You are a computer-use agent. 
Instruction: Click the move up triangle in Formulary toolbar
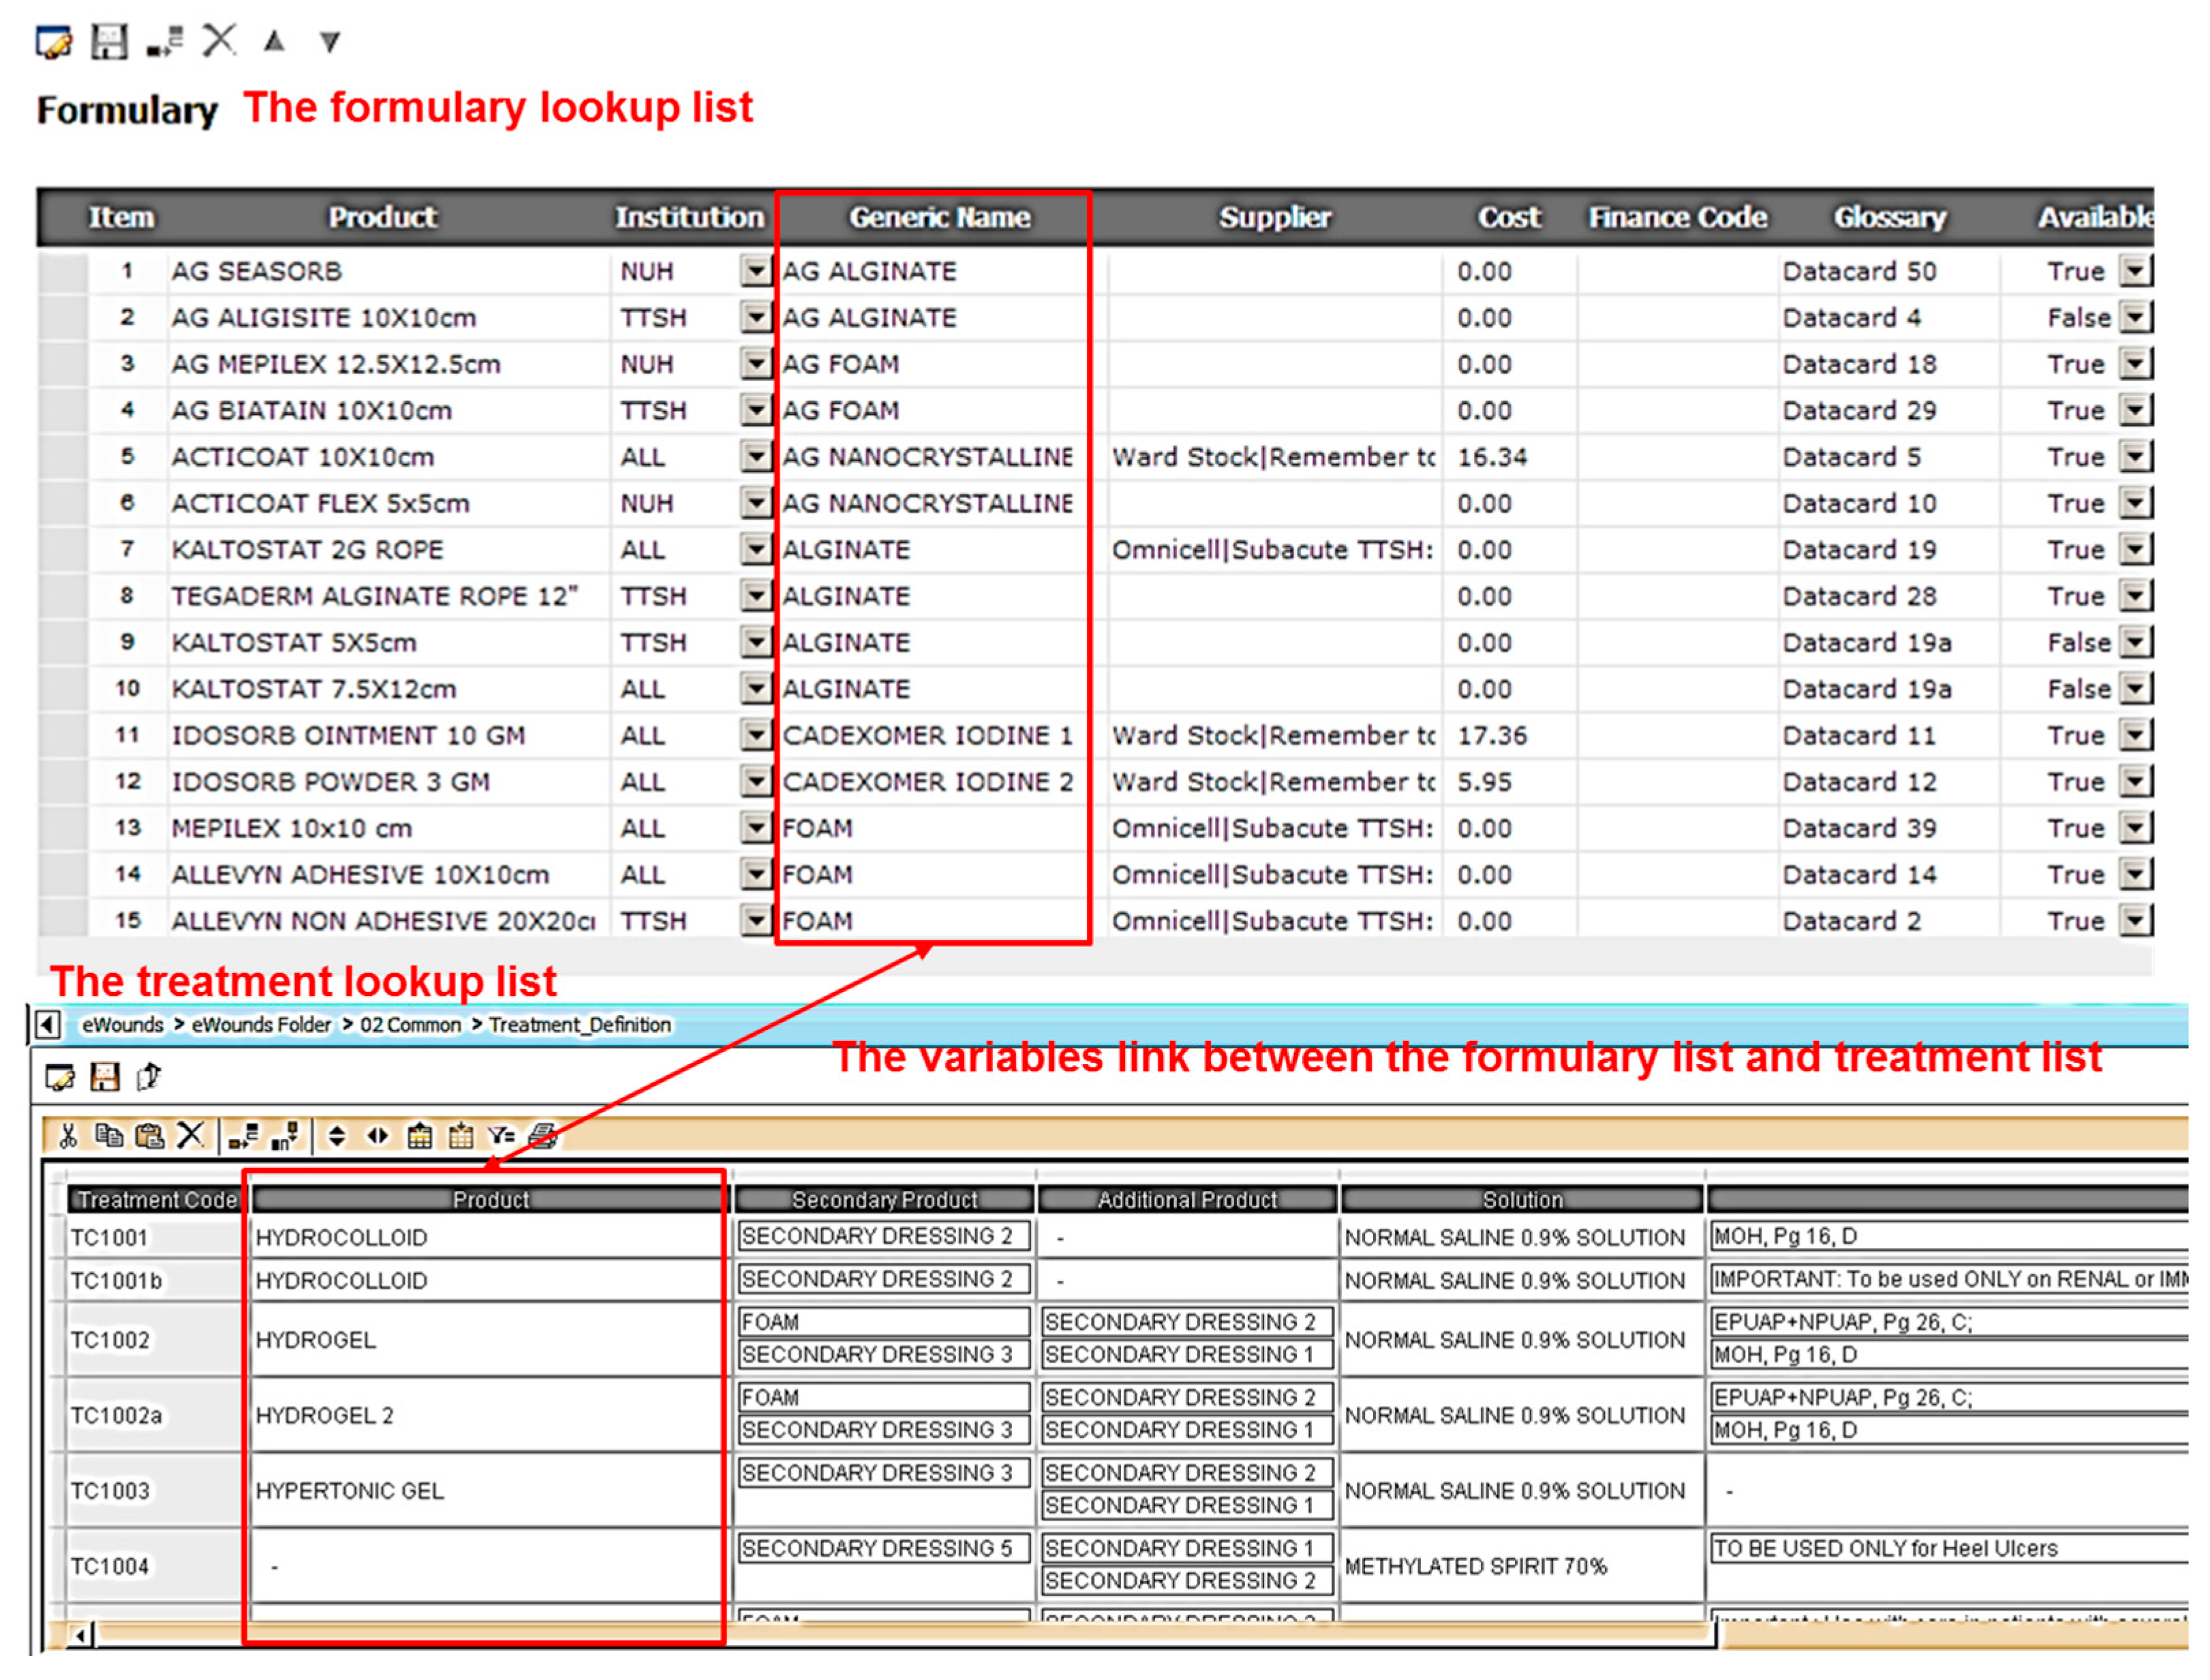pos(274,41)
